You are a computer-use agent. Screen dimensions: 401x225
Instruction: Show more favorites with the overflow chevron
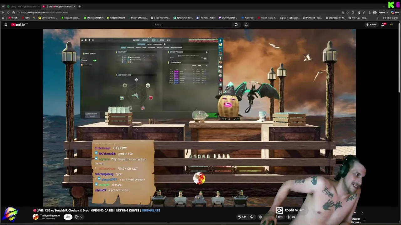378,18
